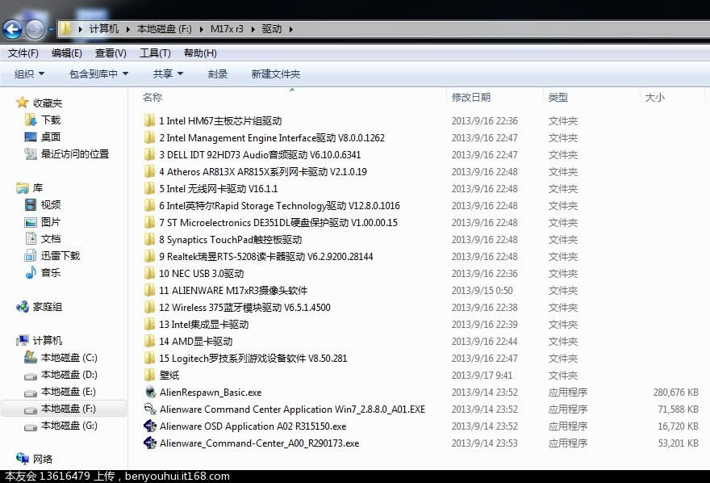
Task: Open 桌面 in the favorites sidebar
Action: (x=42, y=136)
